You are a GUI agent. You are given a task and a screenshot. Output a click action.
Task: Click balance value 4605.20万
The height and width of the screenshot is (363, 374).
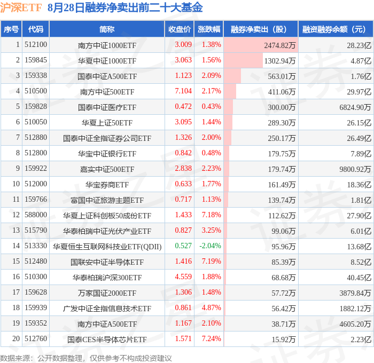click(355, 324)
